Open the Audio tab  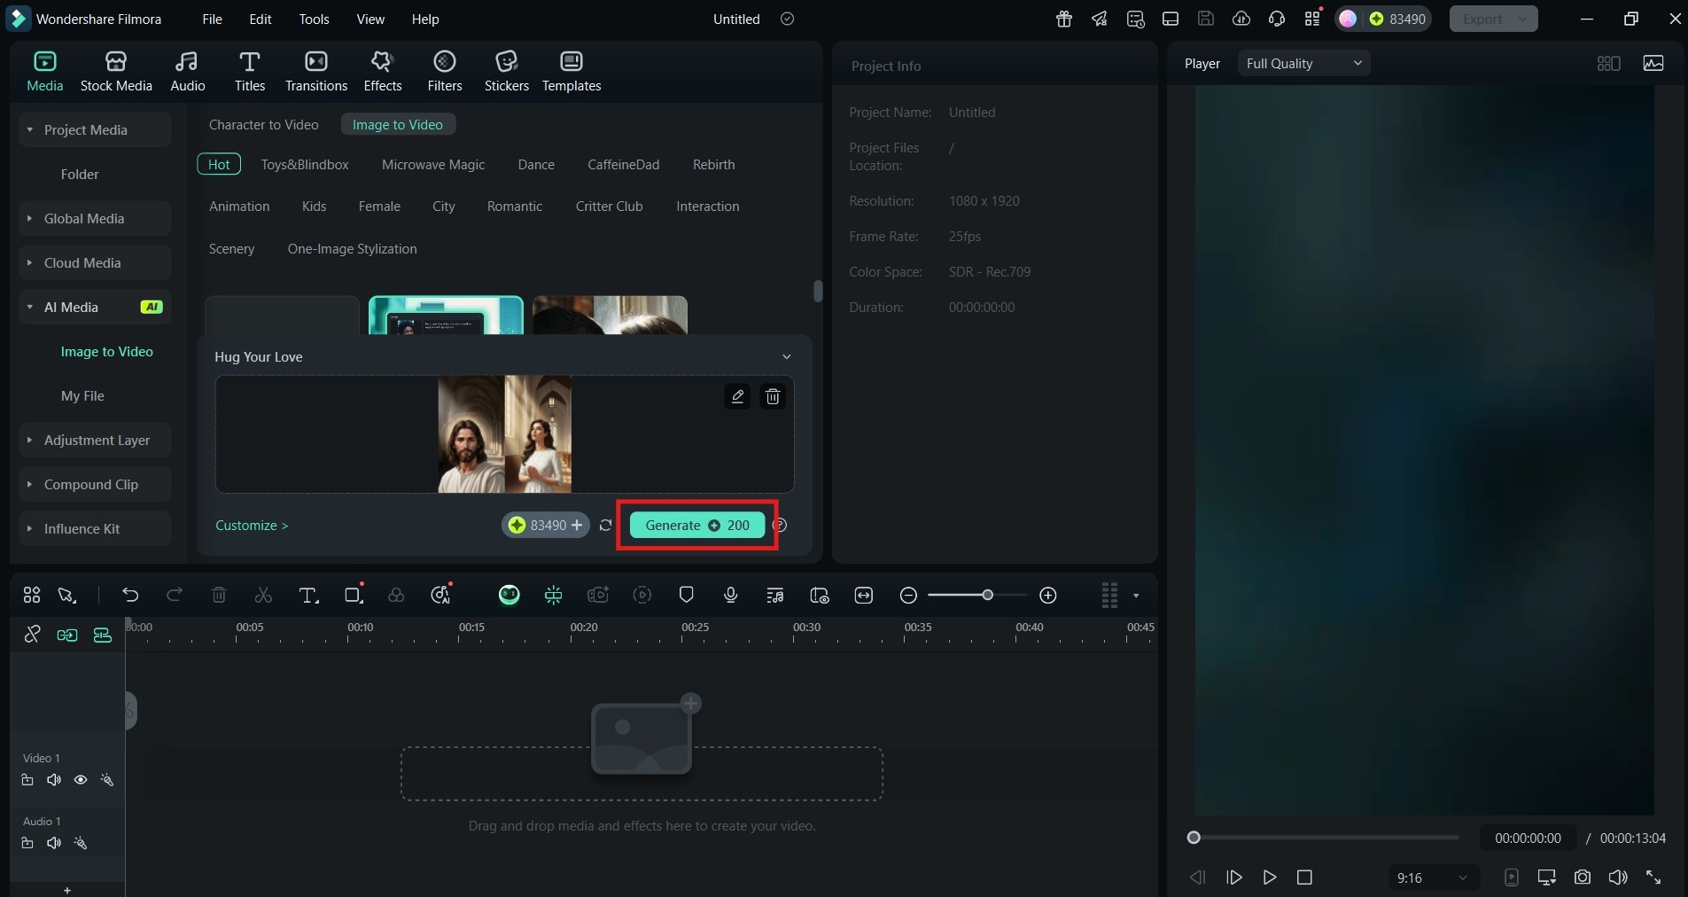click(x=187, y=72)
